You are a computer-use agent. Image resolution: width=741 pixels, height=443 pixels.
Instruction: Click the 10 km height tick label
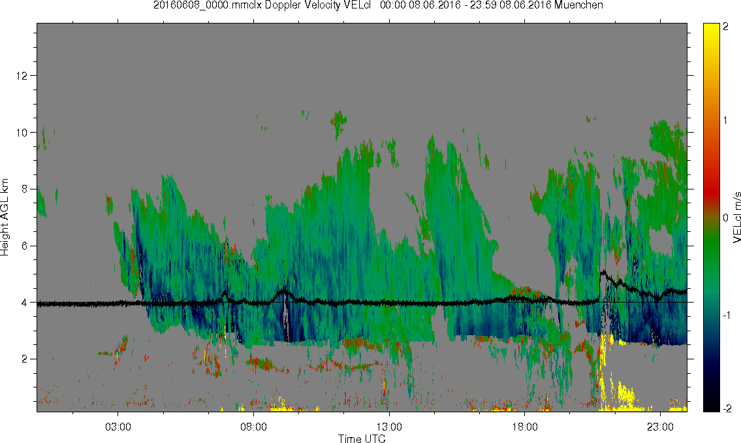(22, 133)
